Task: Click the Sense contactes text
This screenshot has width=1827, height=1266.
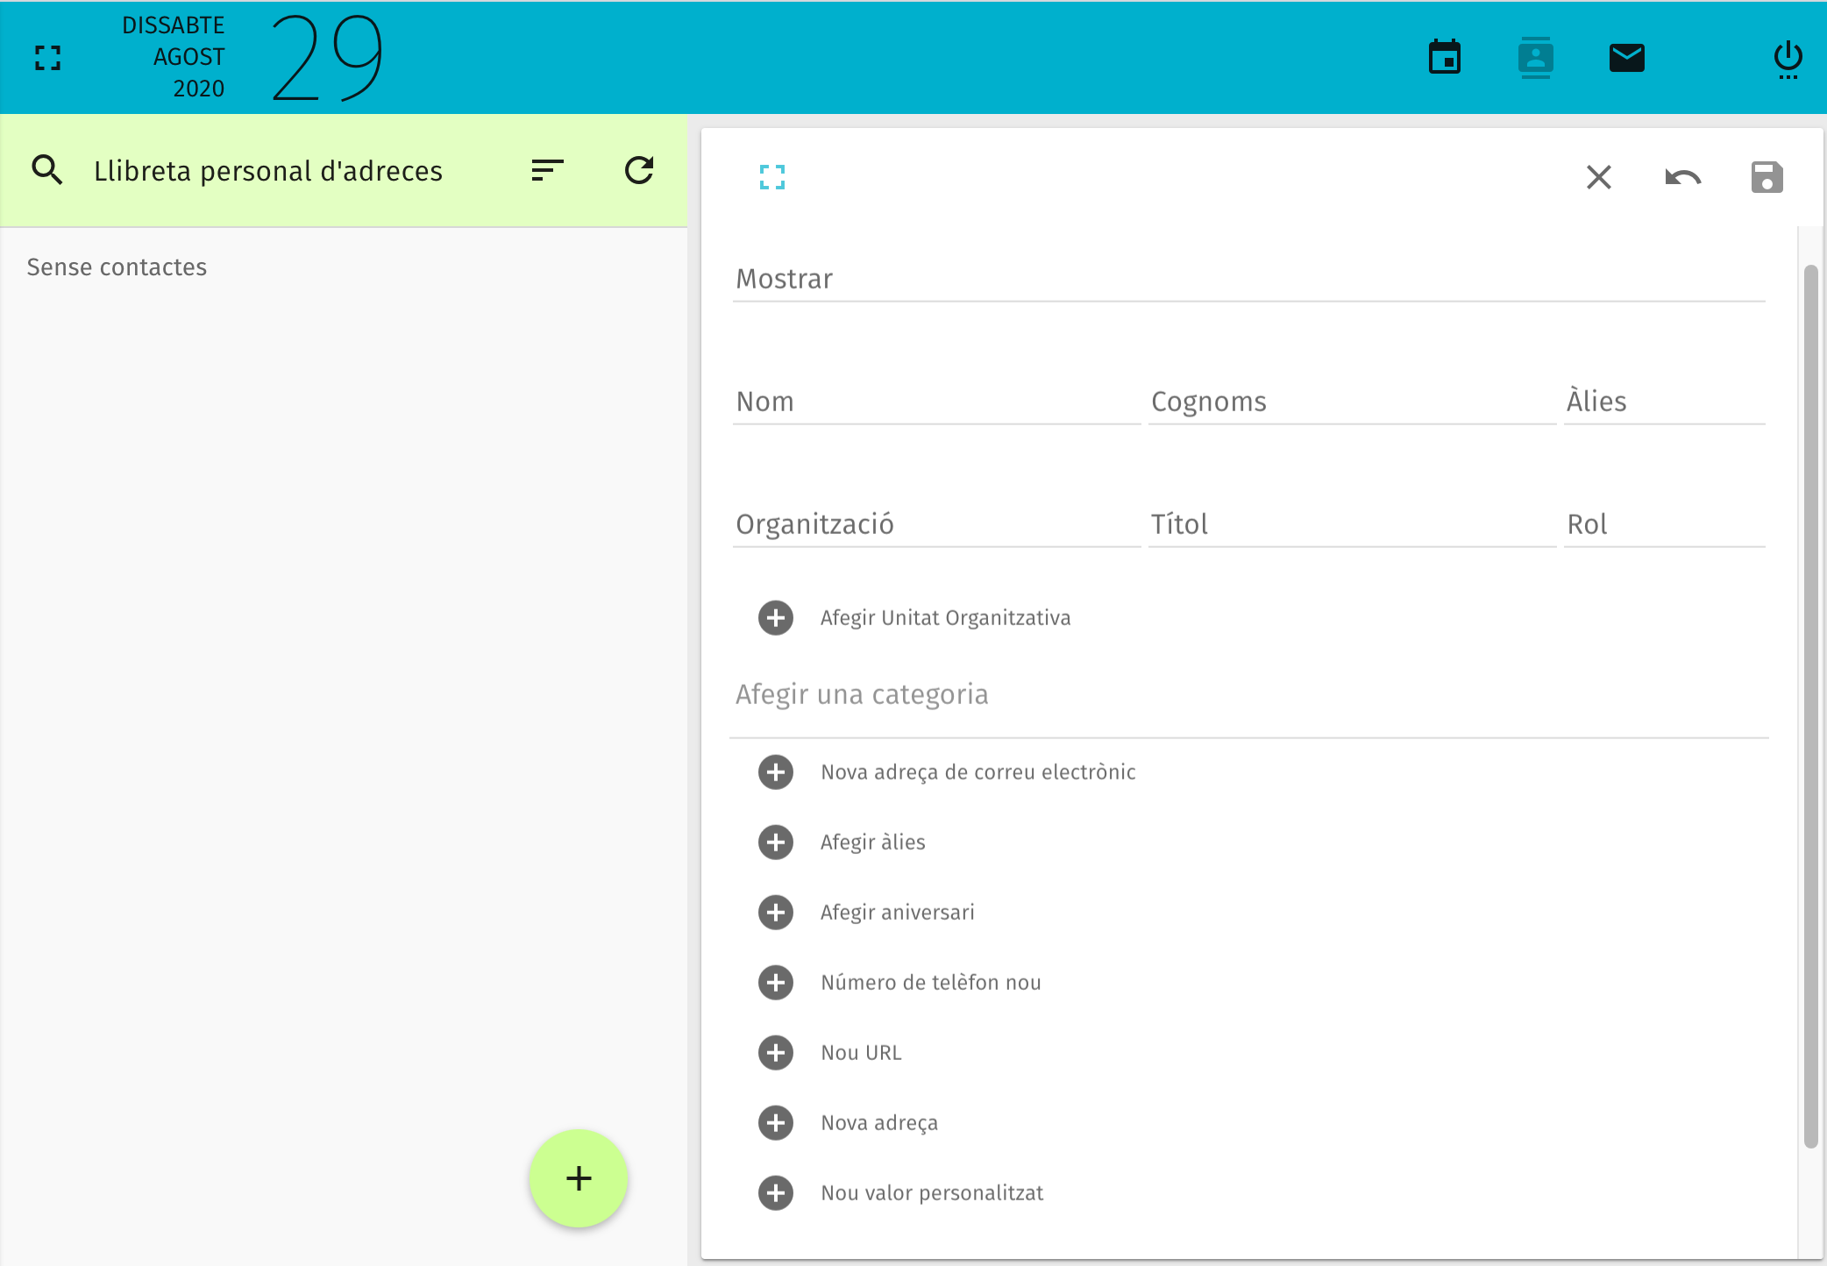Action: pos(117,267)
